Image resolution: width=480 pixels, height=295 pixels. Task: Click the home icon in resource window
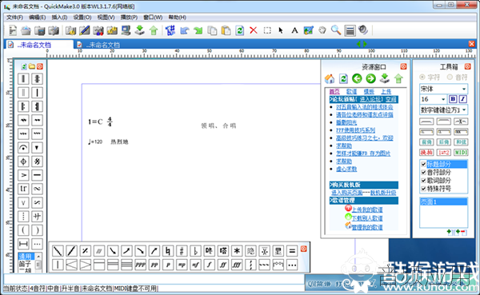click(330, 78)
